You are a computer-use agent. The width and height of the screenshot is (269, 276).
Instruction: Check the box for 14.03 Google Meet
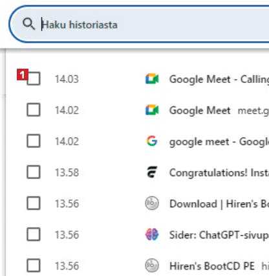click(x=34, y=78)
